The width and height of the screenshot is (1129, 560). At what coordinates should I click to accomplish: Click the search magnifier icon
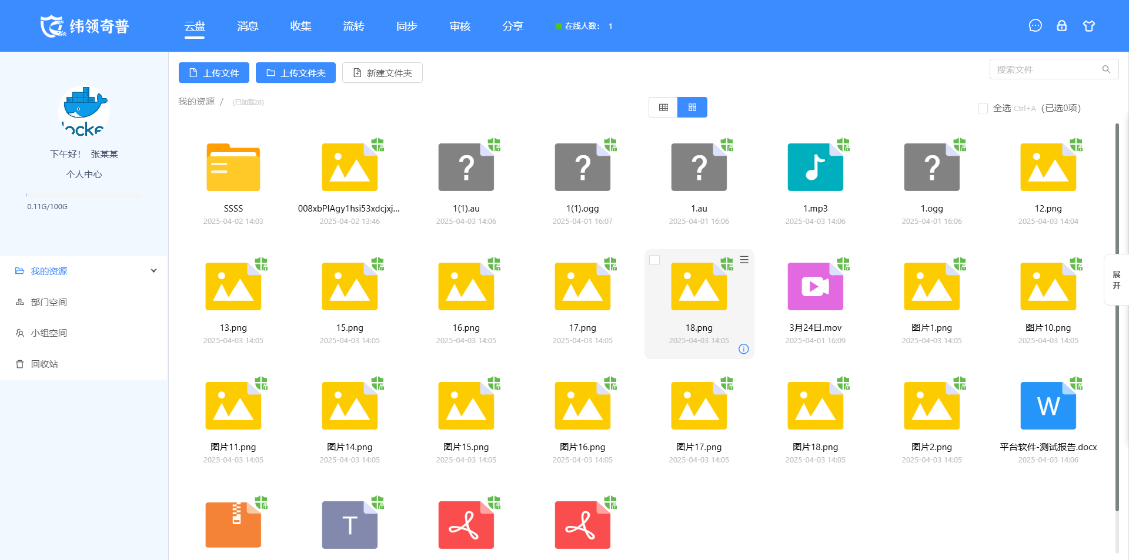click(1106, 69)
